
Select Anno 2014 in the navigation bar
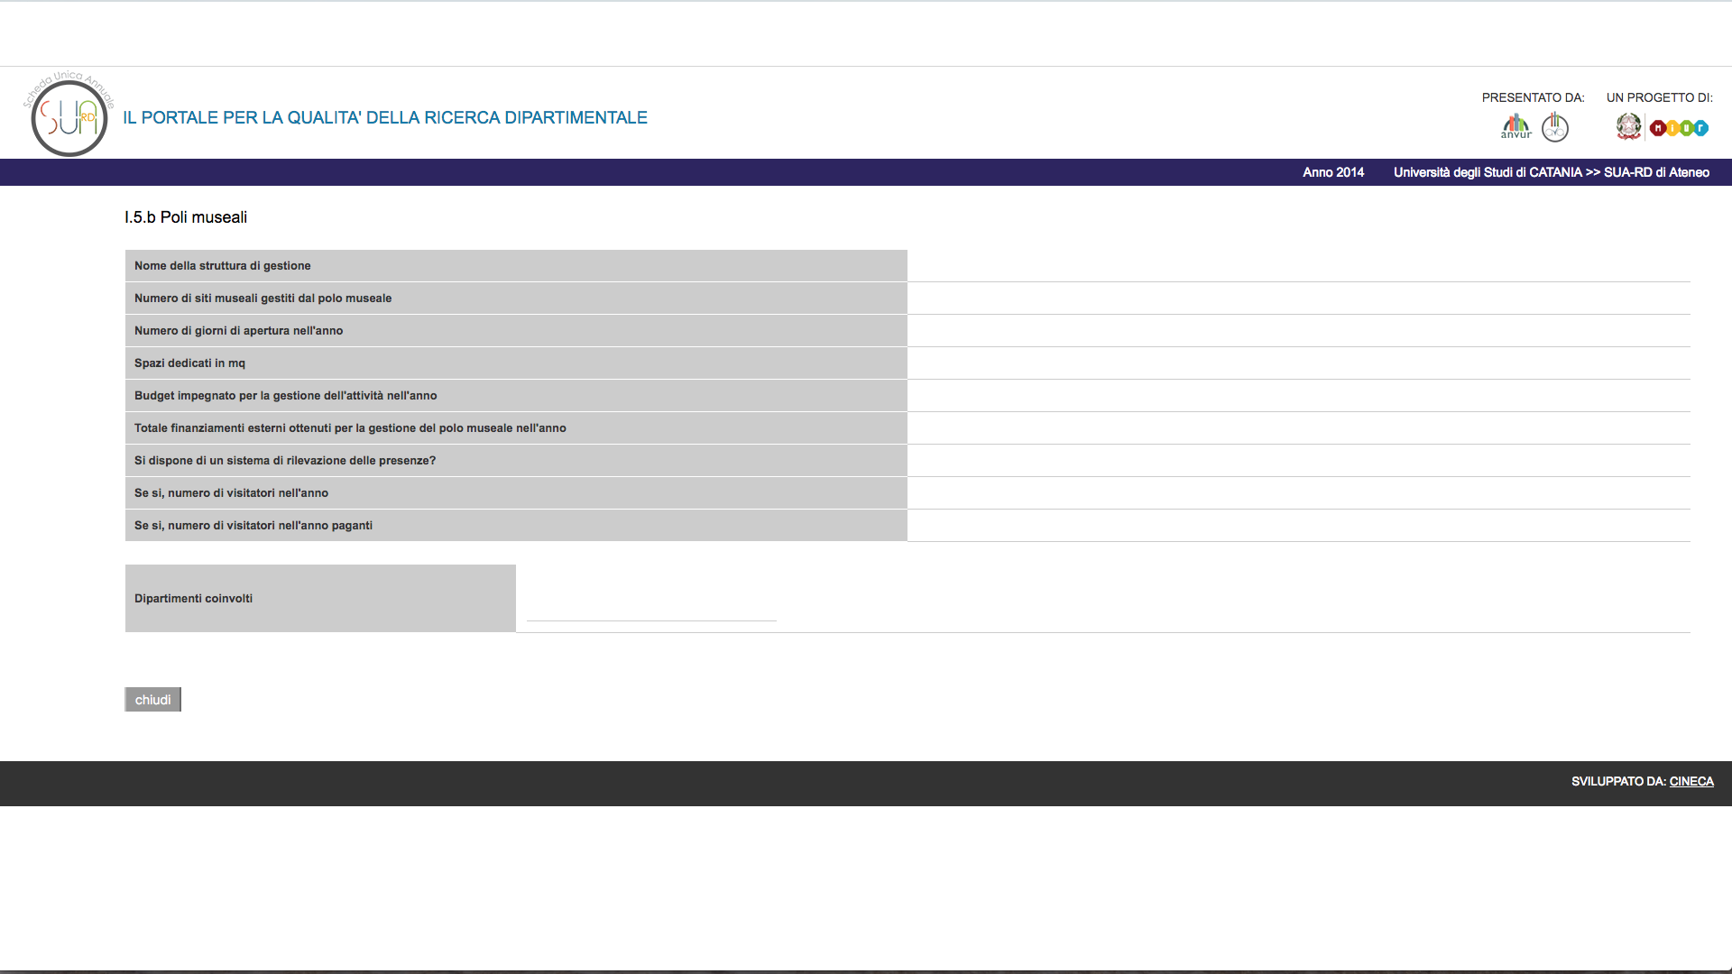point(1332,172)
